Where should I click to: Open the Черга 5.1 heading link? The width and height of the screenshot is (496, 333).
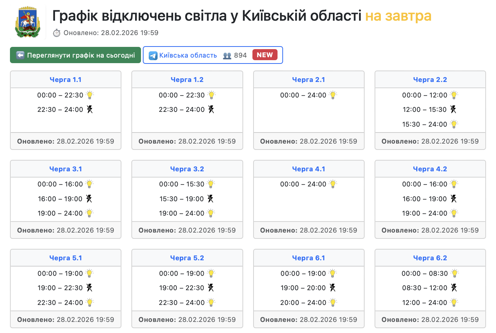pyautogui.click(x=66, y=258)
